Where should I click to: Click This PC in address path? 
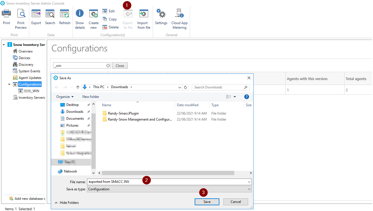click(99, 87)
